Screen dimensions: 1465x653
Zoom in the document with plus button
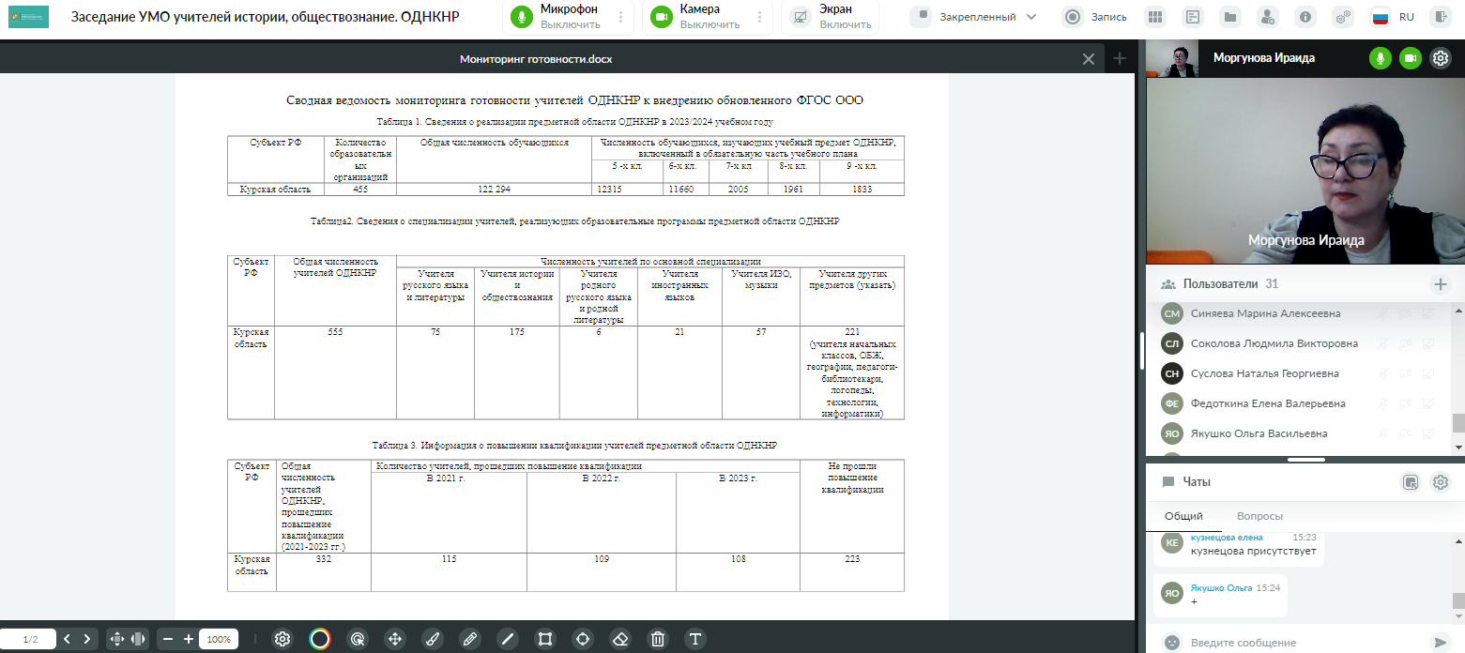coord(189,639)
